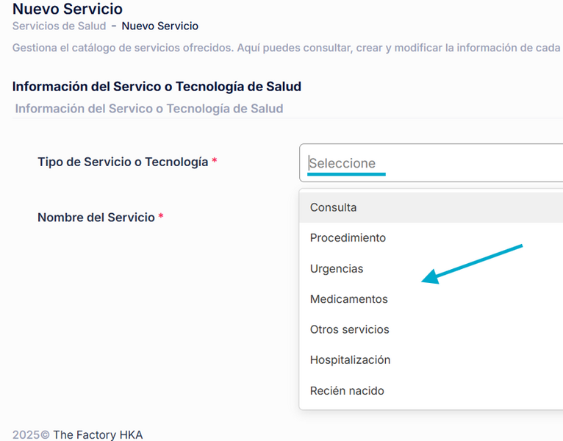Click red asterisk beside Nombre del Servicio
Image resolution: width=563 pixels, height=441 pixels.
tap(161, 218)
